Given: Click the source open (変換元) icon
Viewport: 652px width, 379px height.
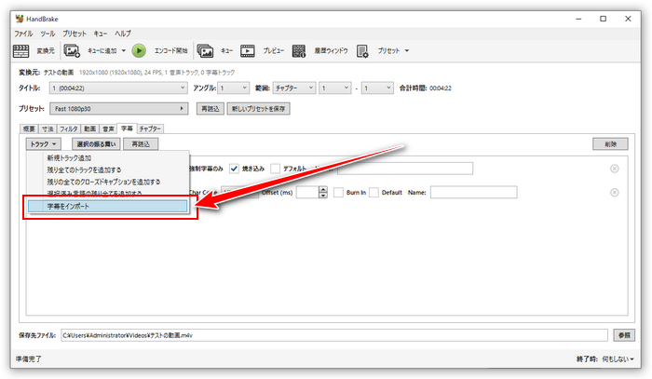Looking at the screenshot, I should point(22,50).
